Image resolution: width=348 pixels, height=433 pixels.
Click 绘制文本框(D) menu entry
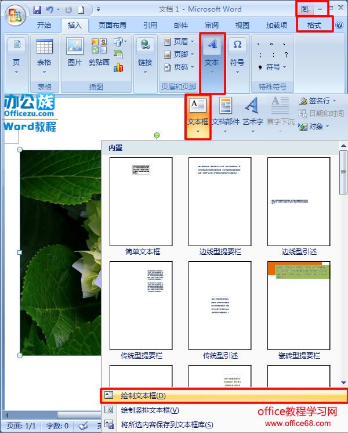pyautogui.click(x=224, y=396)
